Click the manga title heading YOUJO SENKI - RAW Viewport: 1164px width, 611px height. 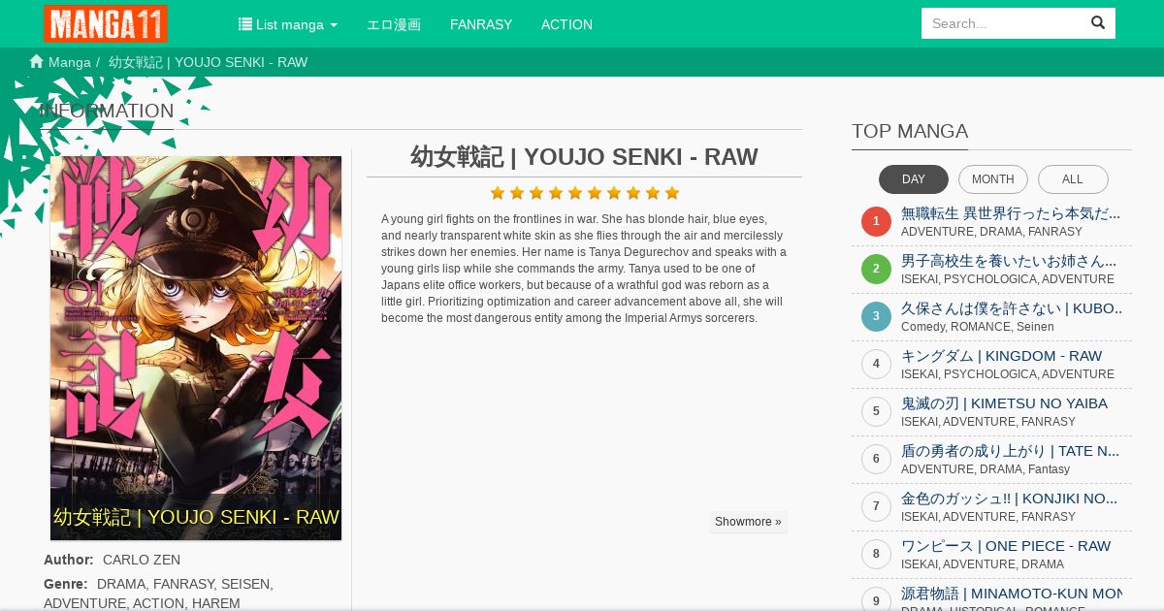click(x=584, y=157)
